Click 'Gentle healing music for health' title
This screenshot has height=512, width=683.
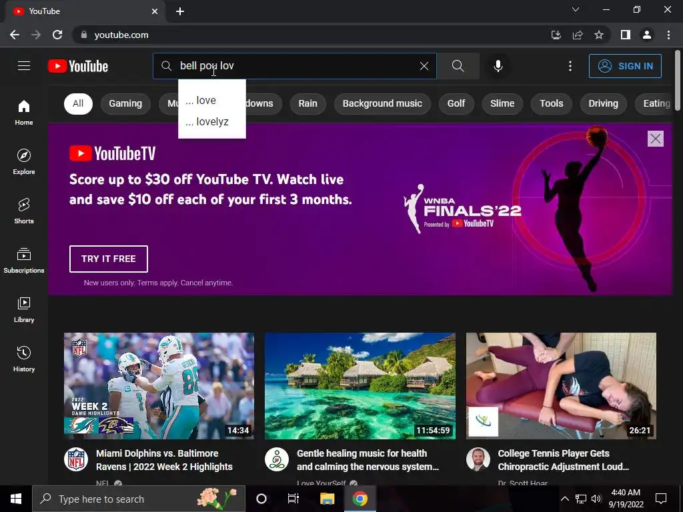(368, 460)
